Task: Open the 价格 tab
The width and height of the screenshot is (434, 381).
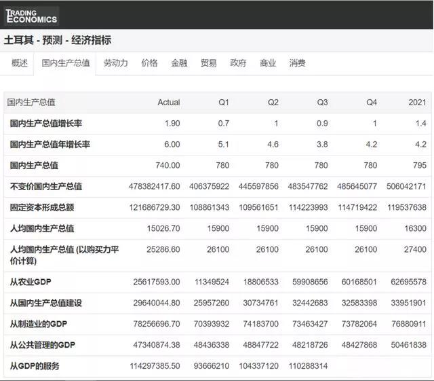Action: tap(149, 63)
